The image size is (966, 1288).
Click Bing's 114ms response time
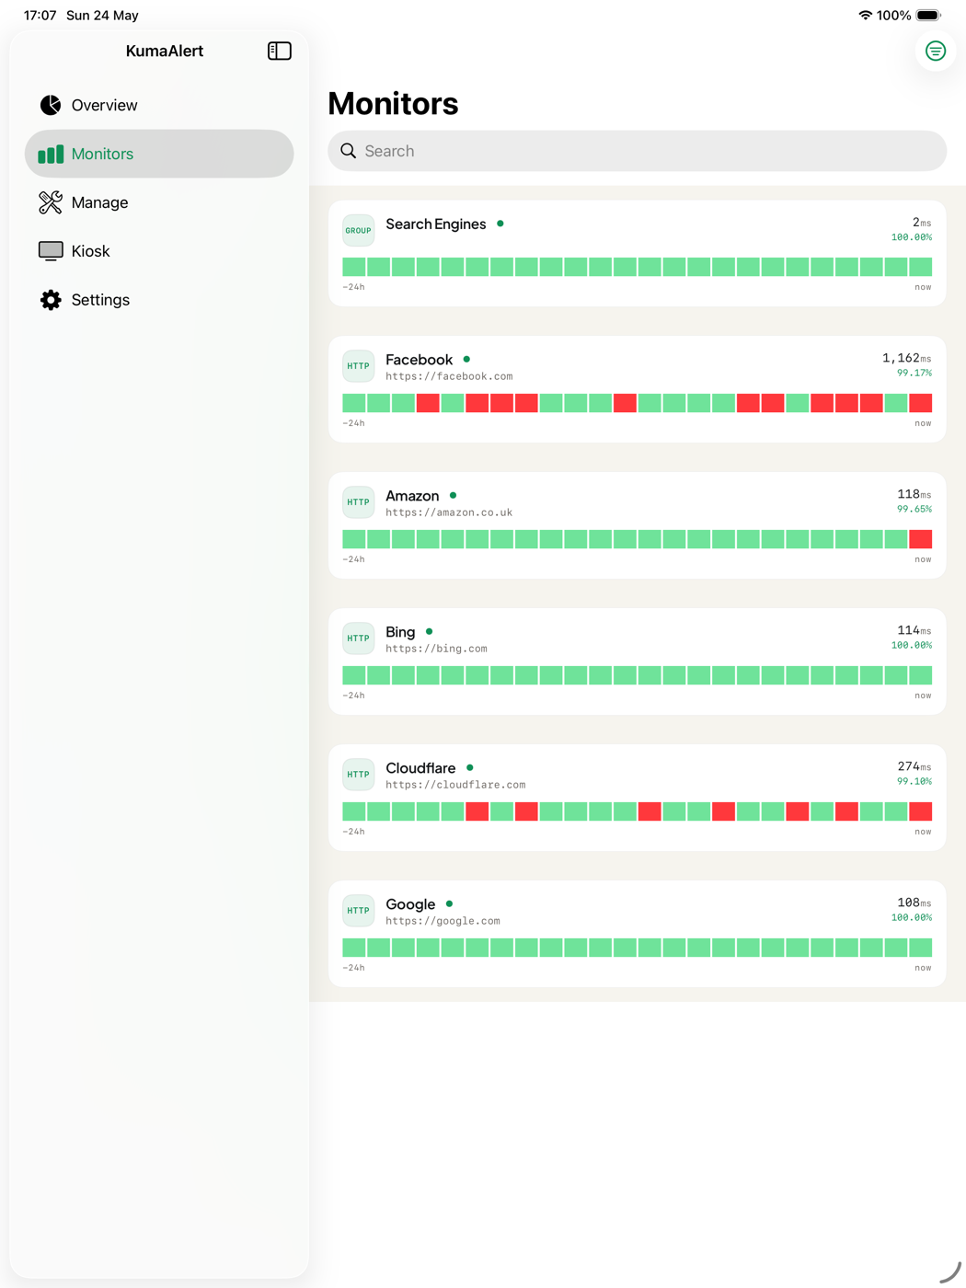pos(914,630)
